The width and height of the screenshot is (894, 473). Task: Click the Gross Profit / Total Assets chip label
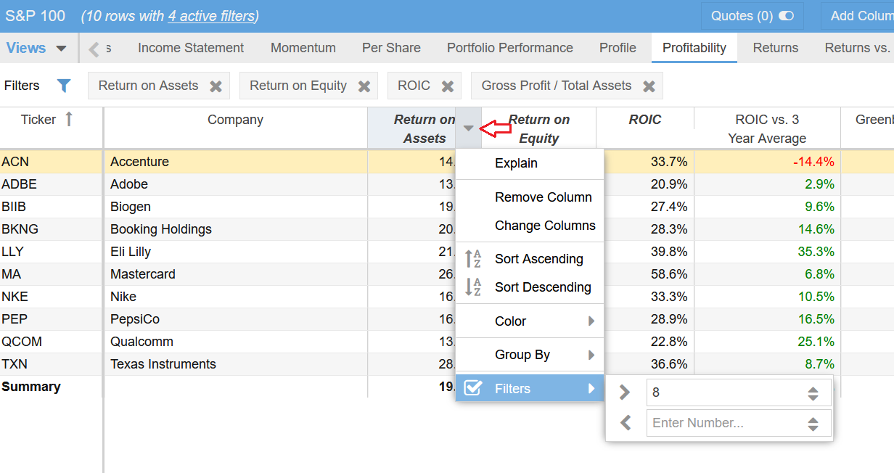click(557, 86)
